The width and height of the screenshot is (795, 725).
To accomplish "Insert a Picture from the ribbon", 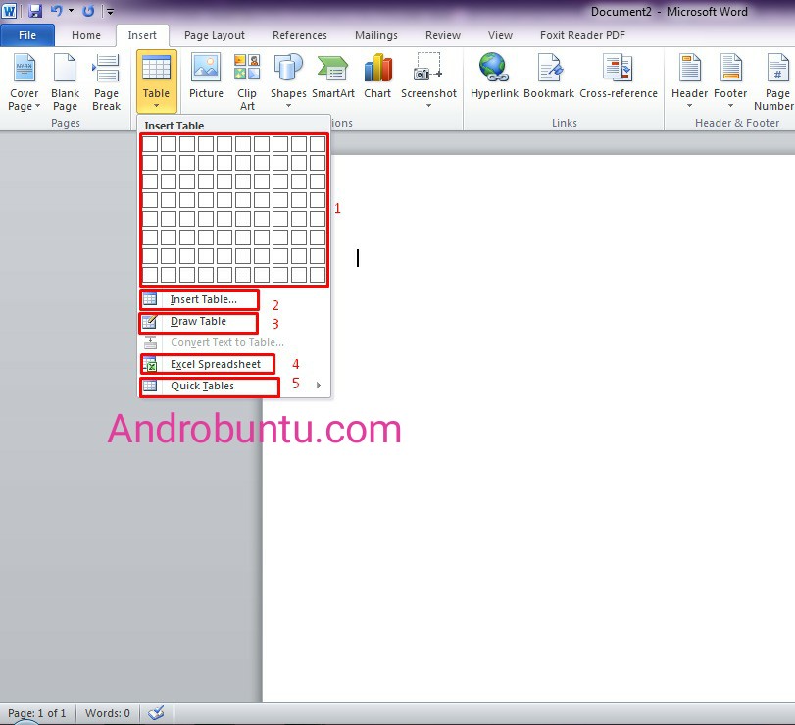I will (x=206, y=78).
